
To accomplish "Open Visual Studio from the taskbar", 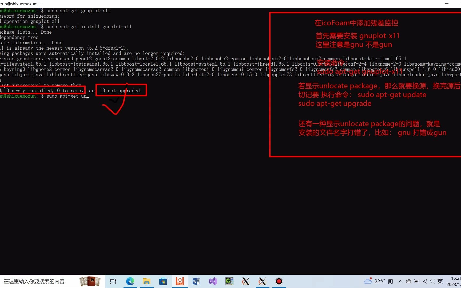I will [213, 281].
